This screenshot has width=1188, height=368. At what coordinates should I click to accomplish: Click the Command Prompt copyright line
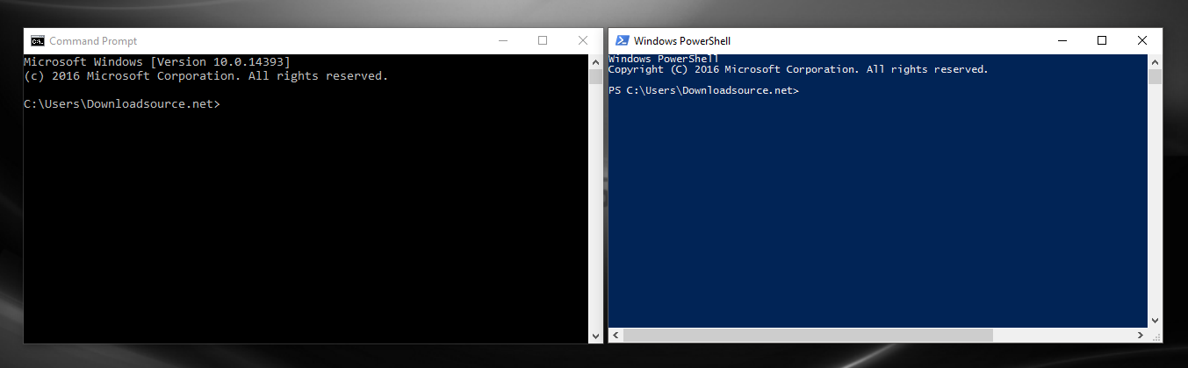[205, 76]
